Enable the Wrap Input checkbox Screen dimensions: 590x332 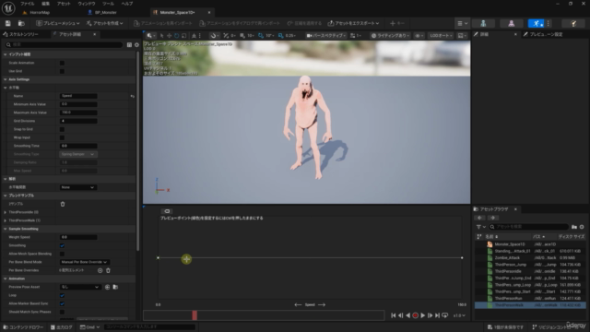pyautogui.click(x=62, y=137)
